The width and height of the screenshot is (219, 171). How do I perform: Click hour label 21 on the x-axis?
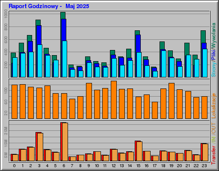[188, 166]
